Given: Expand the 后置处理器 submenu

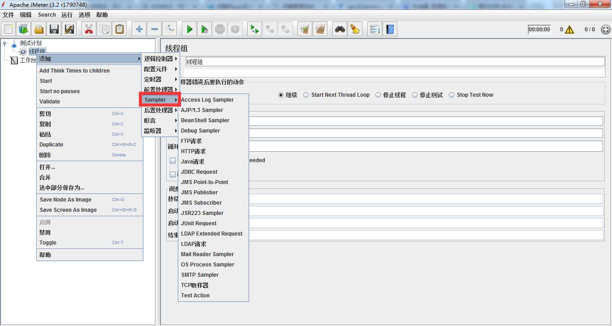Looking at the screenshot, I should [160, 110].
